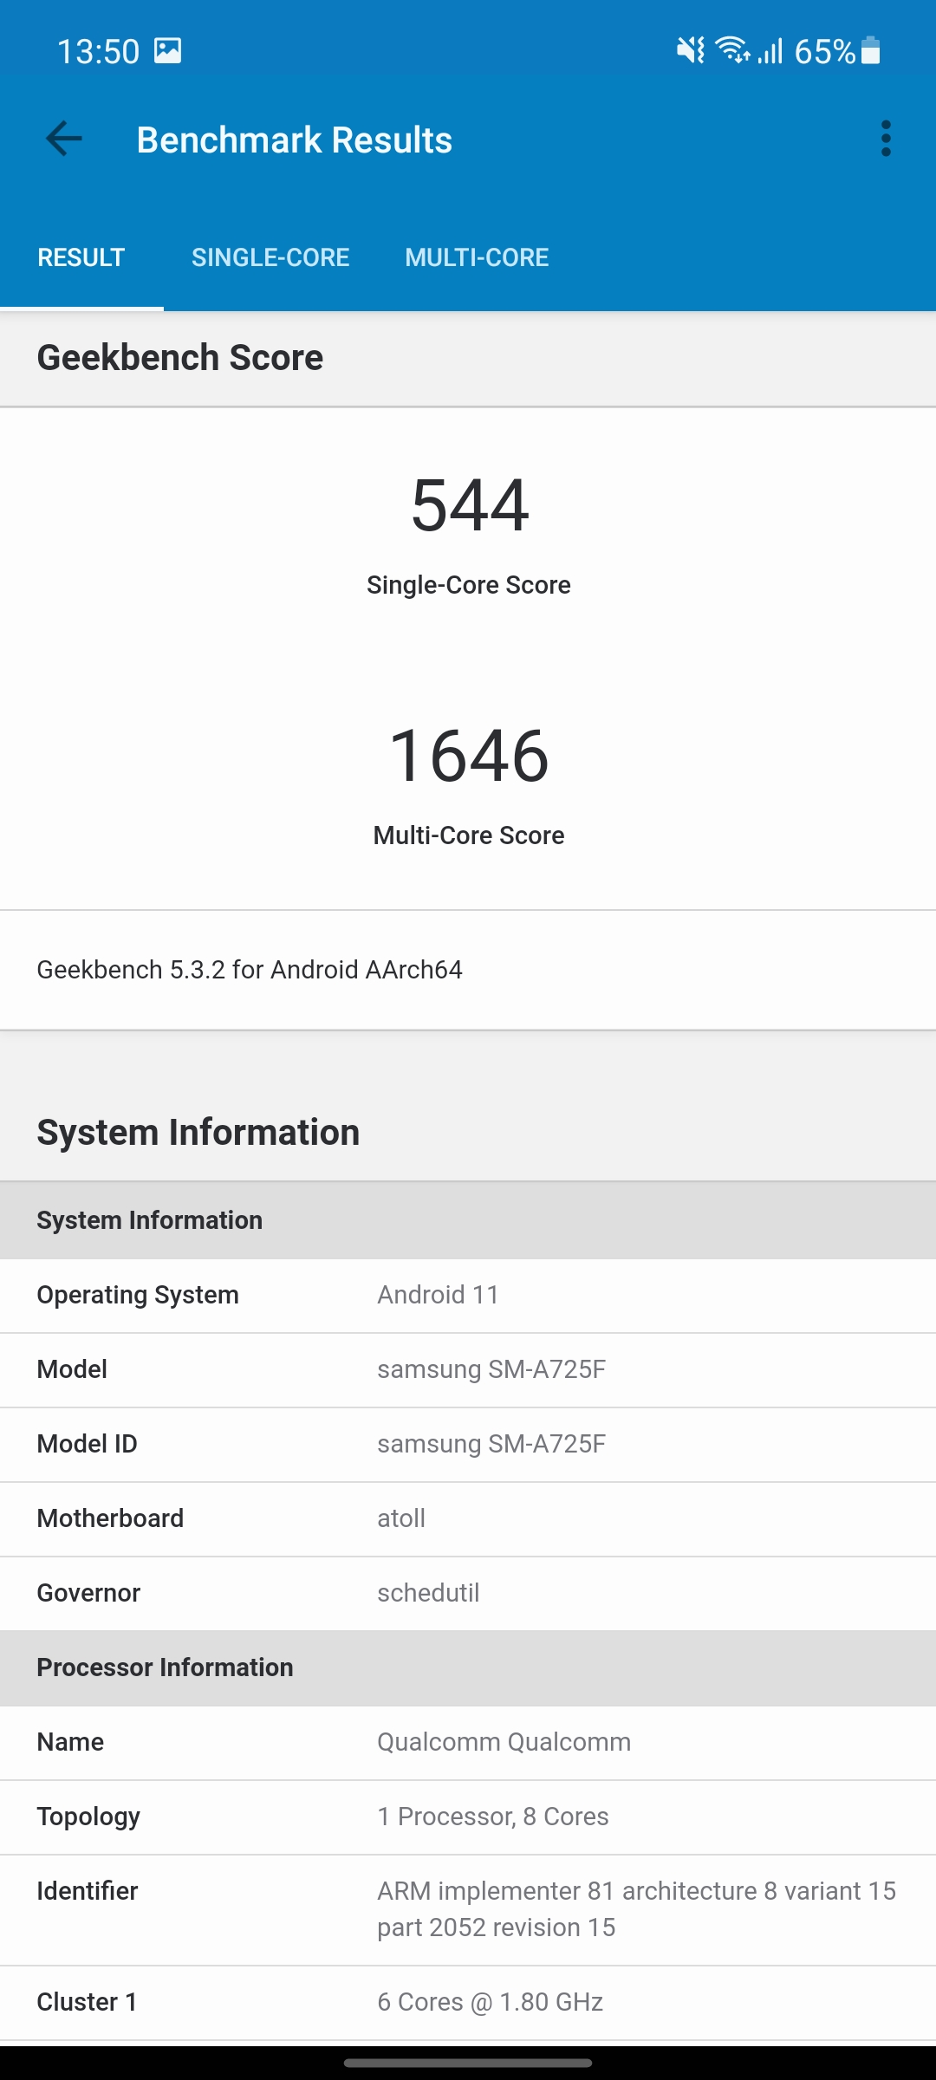Viewport: 936px width, 2080px height.
Task: Tap the Governor schedutil row
Action: tap(468, 1593)
